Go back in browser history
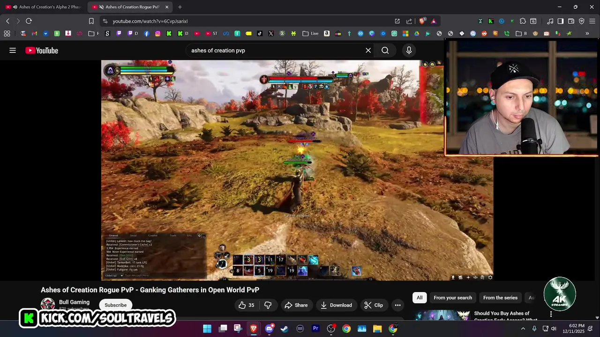600x337 pixels. 7,21
